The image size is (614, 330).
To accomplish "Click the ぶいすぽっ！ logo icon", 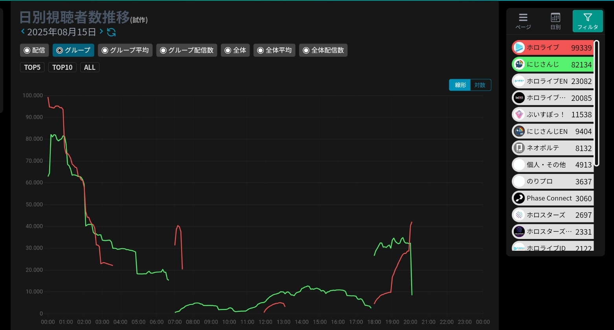I will pyautogui.click(x=519, y=115).
